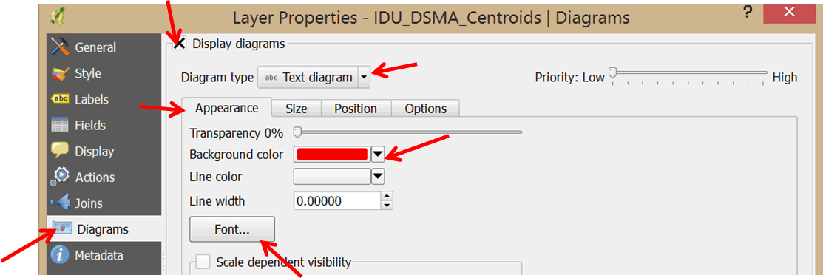Open the Options tab
The height and width of the screenshot is (278, 823).
click(x=426, y=109)
